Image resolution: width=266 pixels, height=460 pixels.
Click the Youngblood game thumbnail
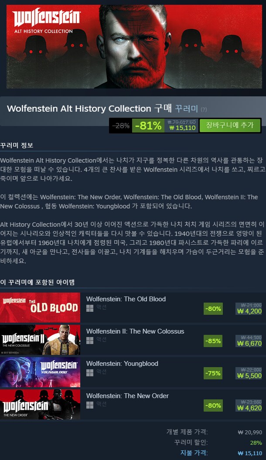click(40, 372)
